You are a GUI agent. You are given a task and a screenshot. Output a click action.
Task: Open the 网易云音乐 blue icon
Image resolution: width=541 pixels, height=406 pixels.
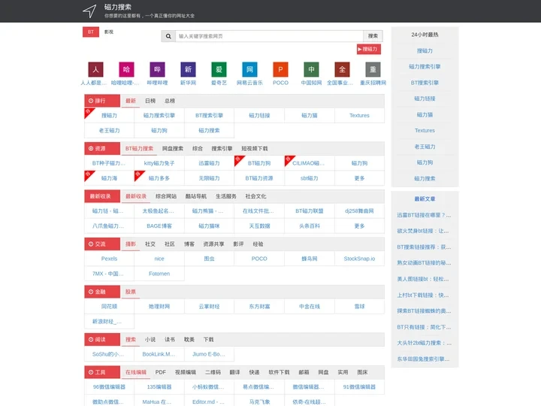pos(249,69)
